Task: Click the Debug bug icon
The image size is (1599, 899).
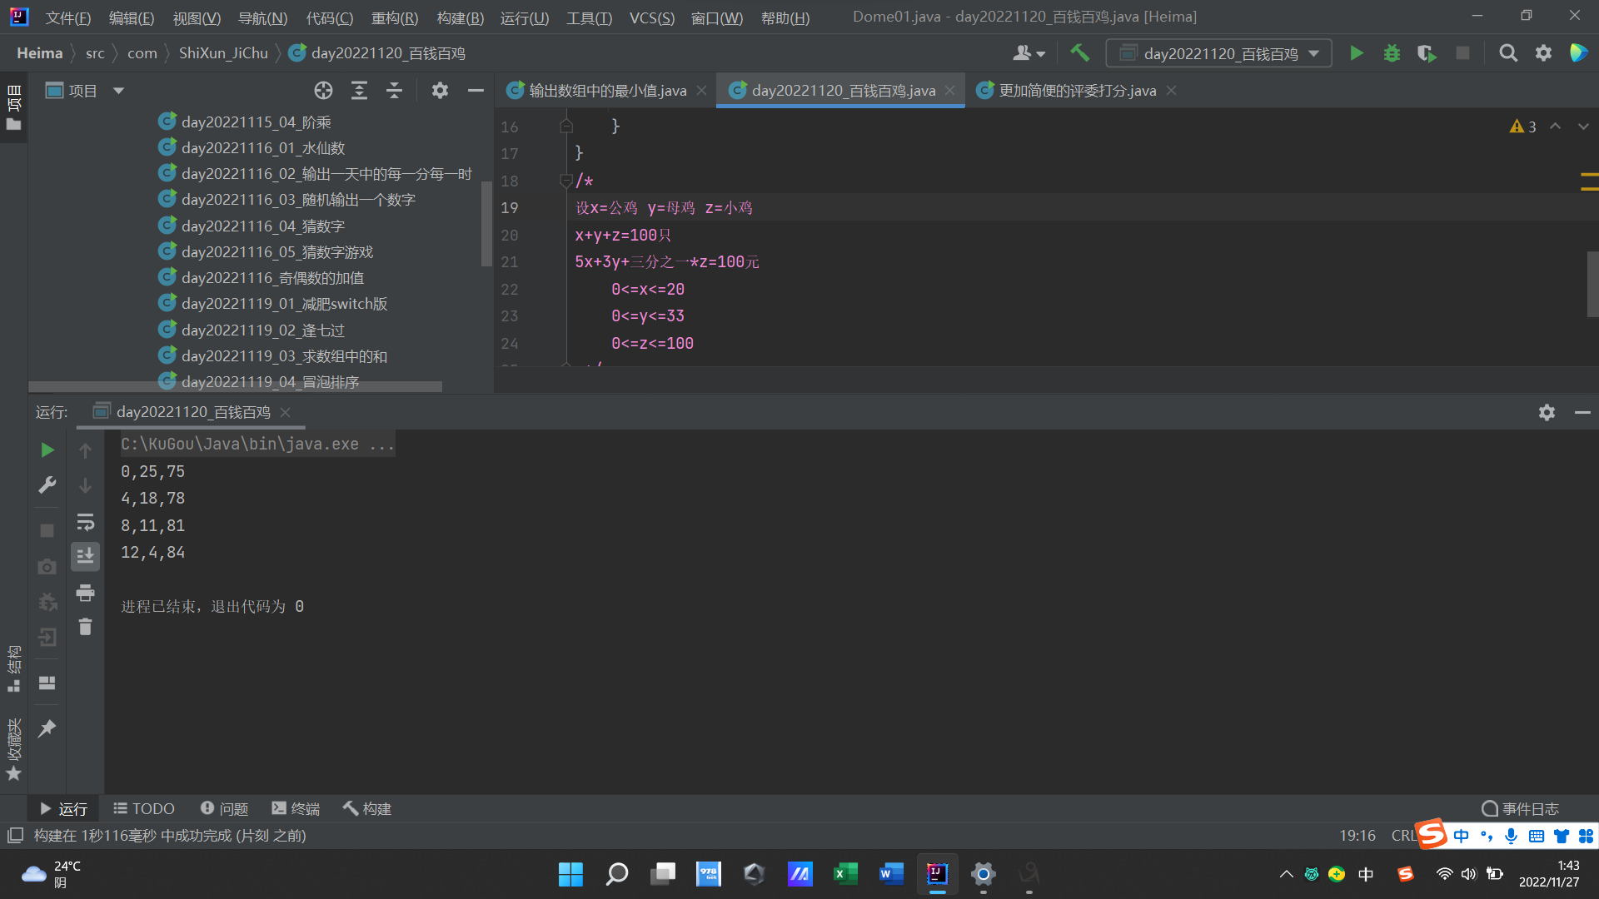Action: click(x=1392, y=53)
